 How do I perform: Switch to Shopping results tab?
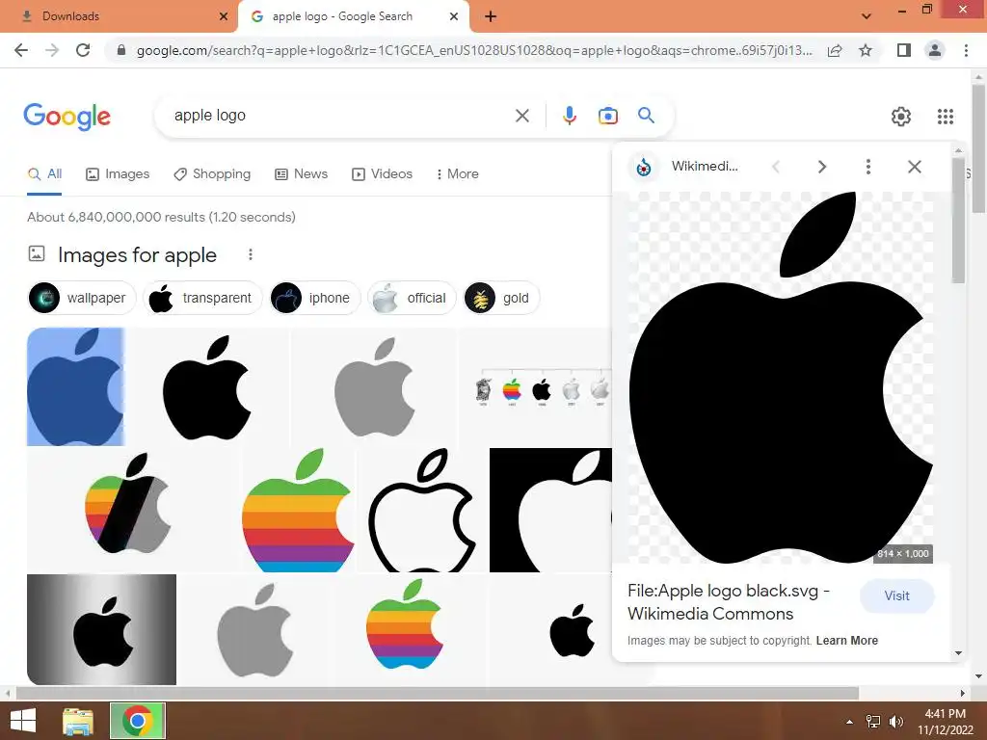(212, 173)
